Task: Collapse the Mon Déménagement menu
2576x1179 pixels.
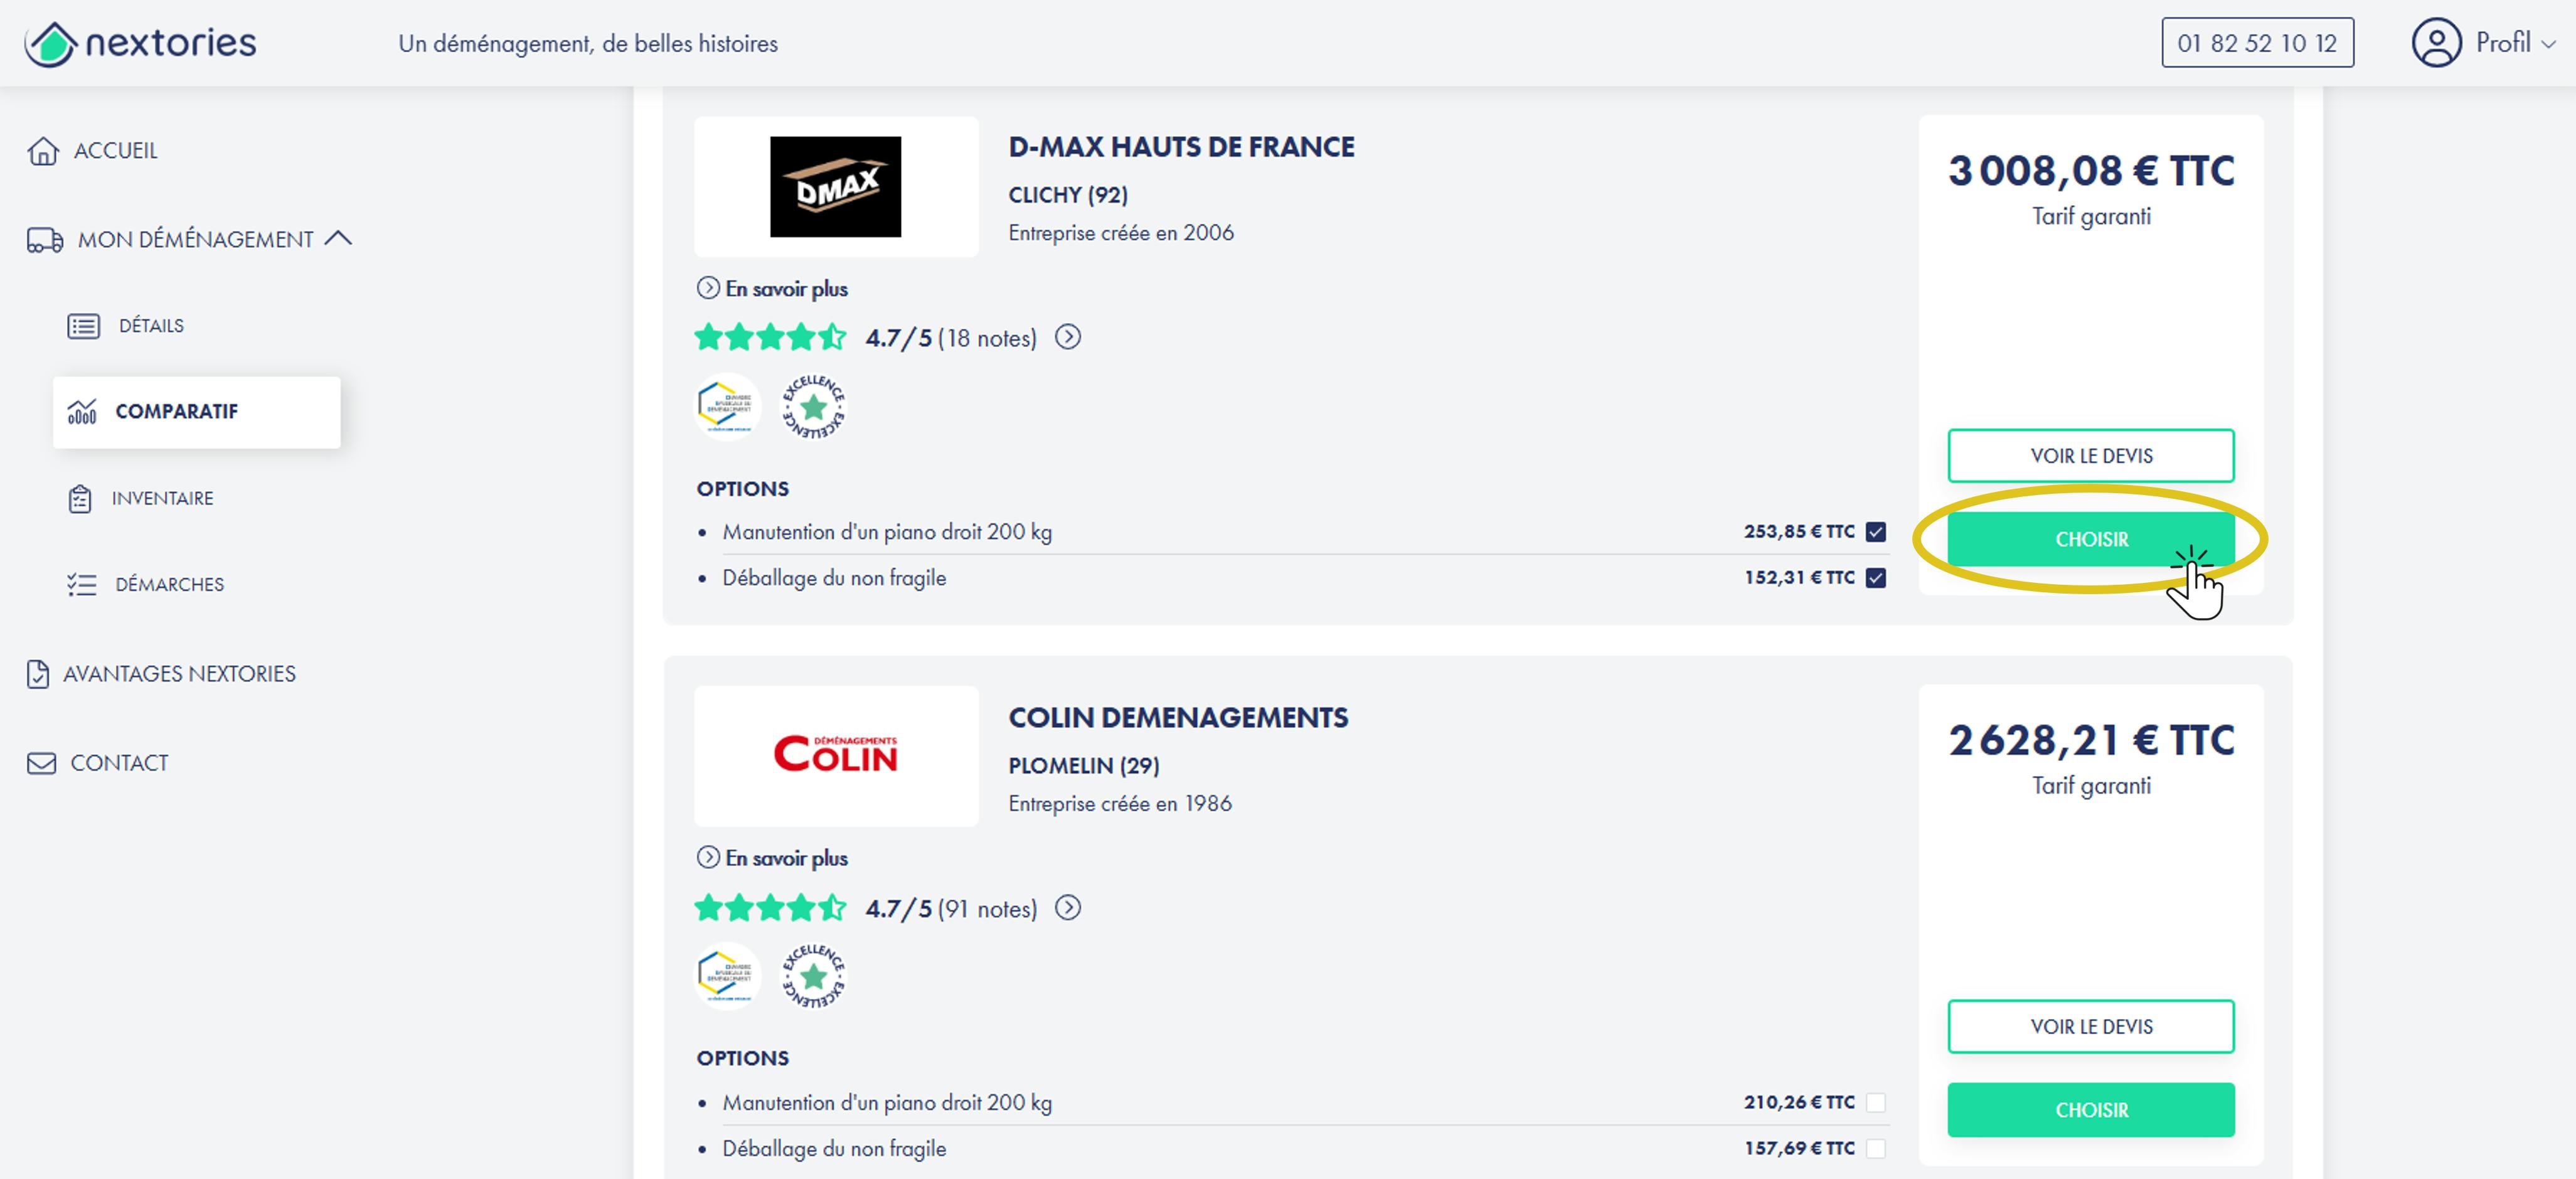Action: coord(339,238)
